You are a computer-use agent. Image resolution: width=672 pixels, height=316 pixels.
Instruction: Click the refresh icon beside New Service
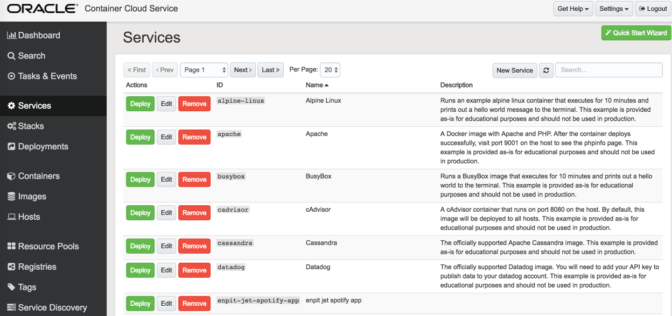(x=546, y=70)
